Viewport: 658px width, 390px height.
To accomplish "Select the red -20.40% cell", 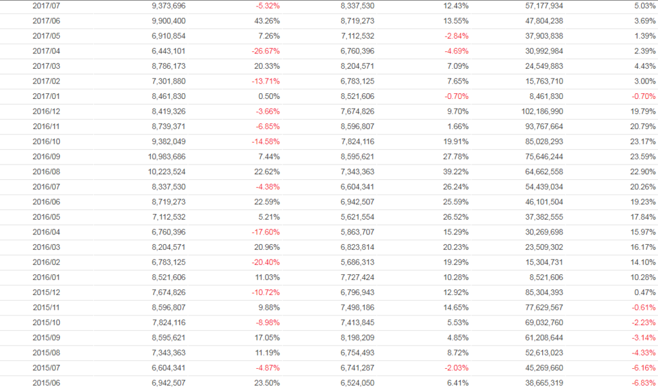I will tap(265, 262).
